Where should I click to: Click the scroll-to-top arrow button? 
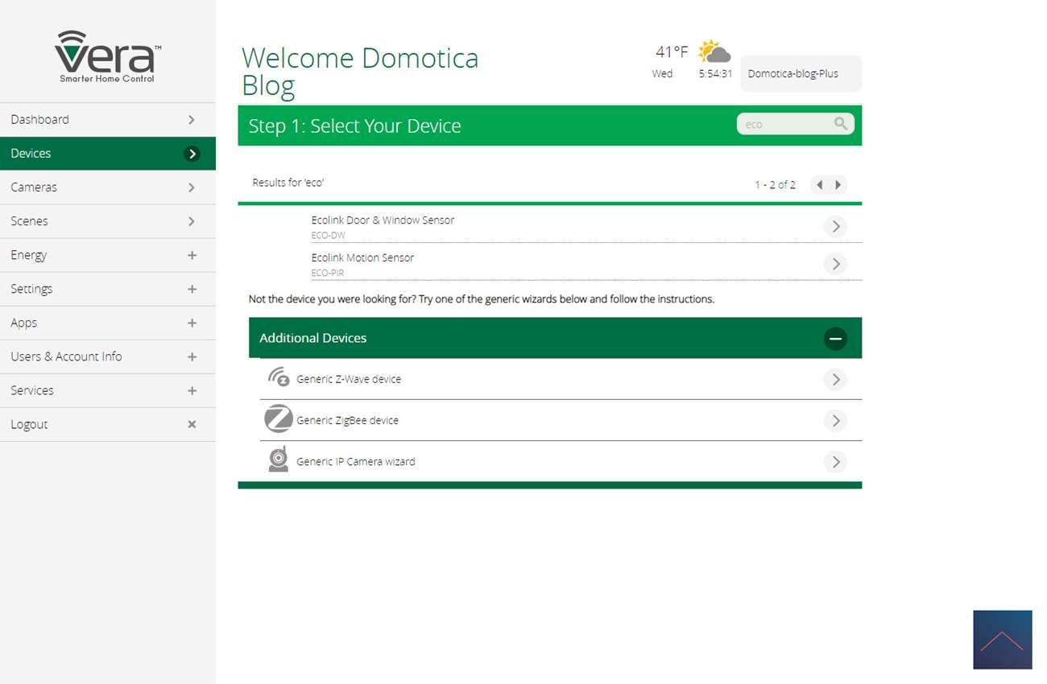click(x=1002, y=640)
